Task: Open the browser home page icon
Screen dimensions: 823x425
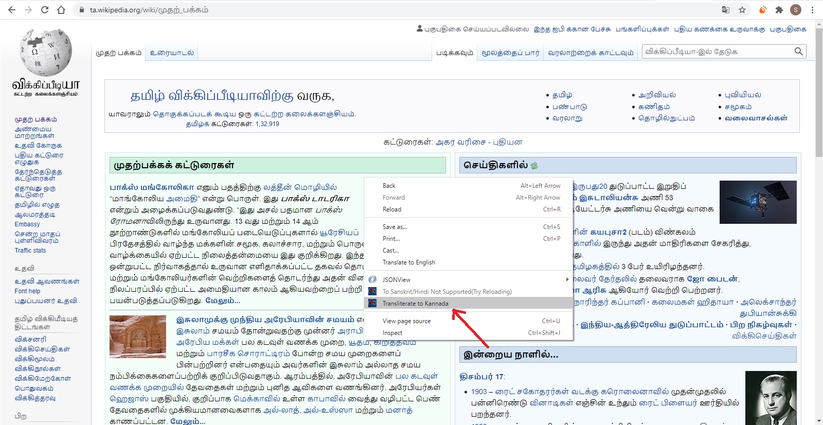Action: tap(61, 10)
